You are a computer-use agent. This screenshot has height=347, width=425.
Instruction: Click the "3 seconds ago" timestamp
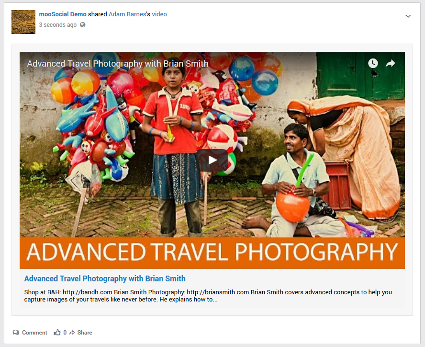(x=57, y=25)
